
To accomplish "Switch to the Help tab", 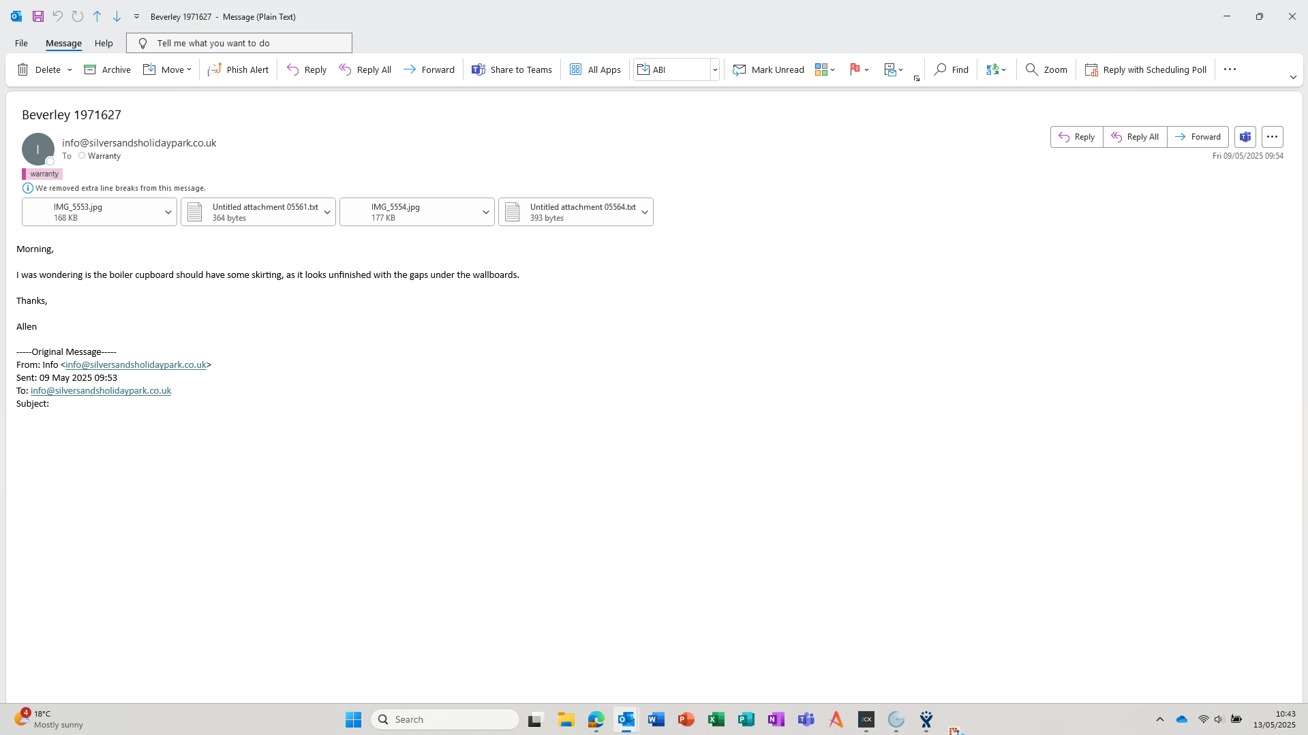I will 104,43.
